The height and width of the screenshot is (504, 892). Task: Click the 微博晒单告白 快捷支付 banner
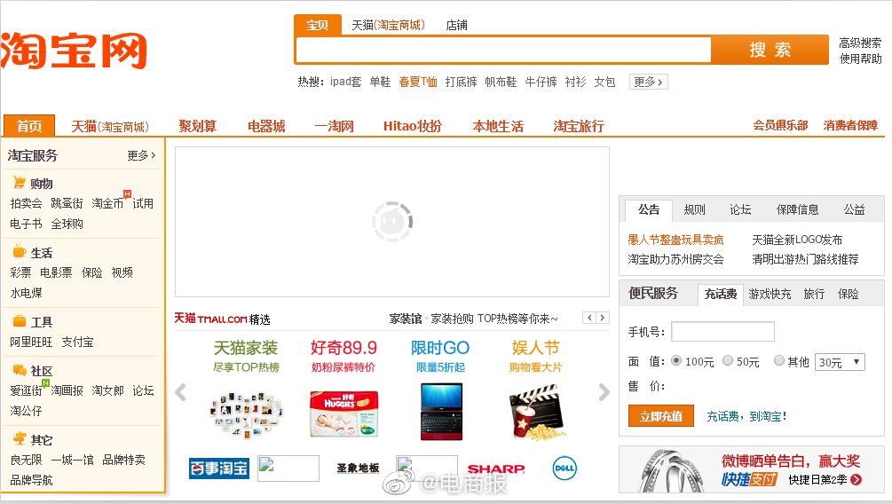[752, 470]
